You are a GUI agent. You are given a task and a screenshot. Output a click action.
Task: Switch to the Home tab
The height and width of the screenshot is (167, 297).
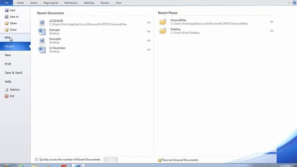20,3
